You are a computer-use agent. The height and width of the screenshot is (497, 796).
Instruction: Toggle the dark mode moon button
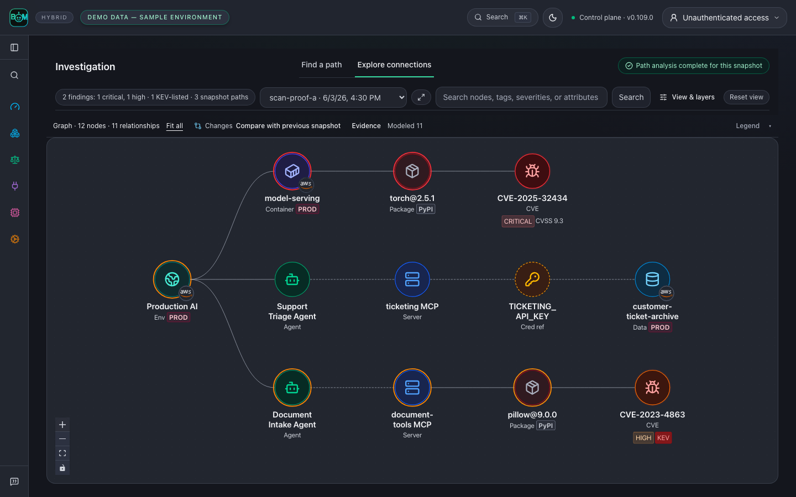[x=553, y=18]
